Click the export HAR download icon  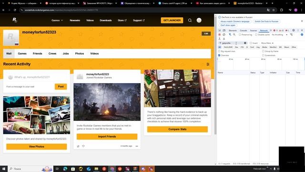point(224,39)
